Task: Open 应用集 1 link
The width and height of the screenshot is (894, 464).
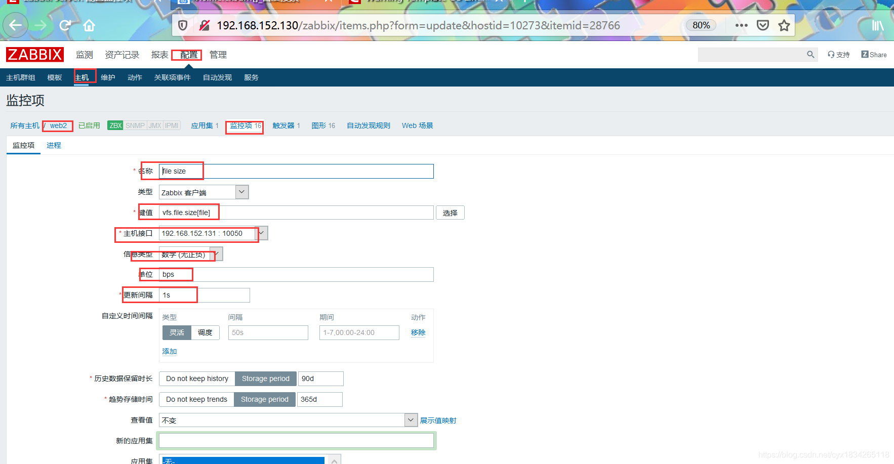Action: [205, 125]
